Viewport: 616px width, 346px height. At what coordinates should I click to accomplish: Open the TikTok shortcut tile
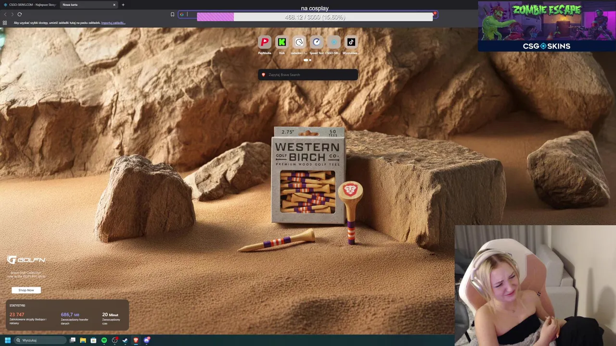tap(351, 42)
